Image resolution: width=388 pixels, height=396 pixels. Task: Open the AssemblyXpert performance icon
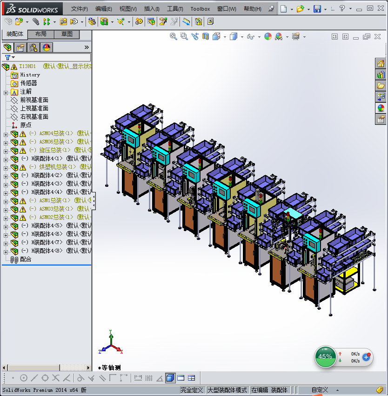[x=199, y=22]
